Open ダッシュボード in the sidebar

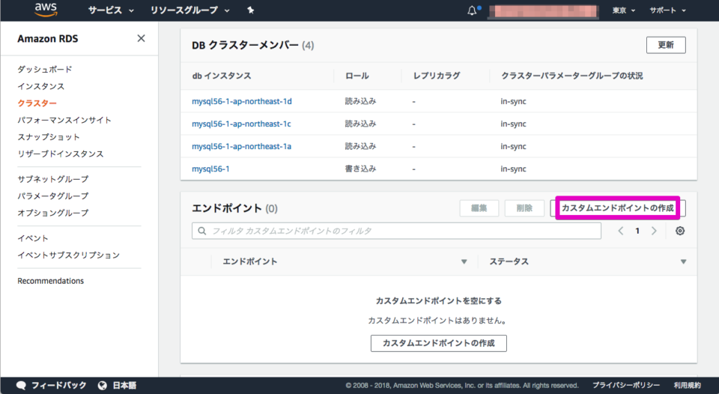[x=45, y=69]
